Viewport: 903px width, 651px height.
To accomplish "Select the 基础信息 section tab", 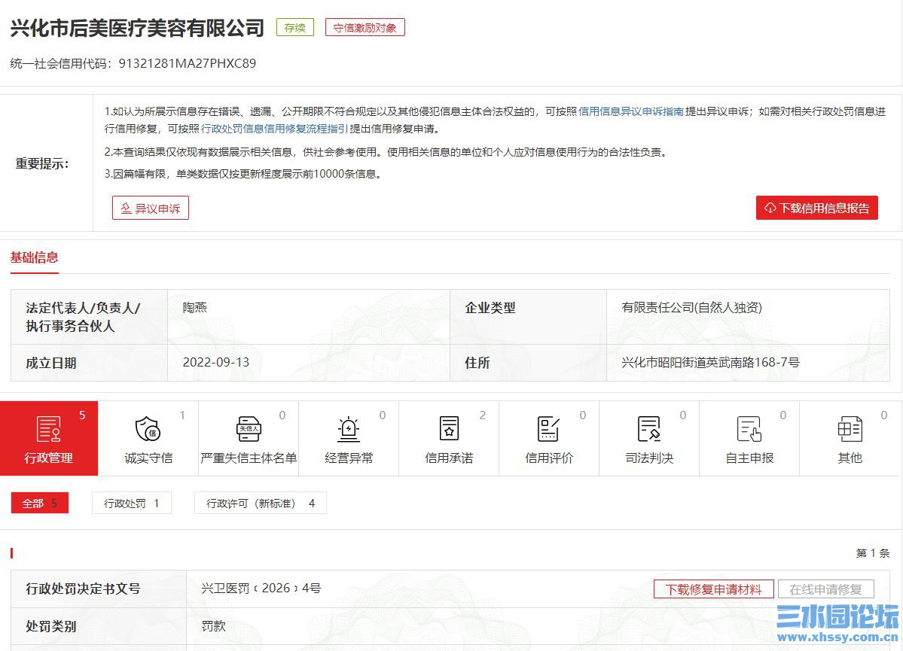I will point(35,258).
